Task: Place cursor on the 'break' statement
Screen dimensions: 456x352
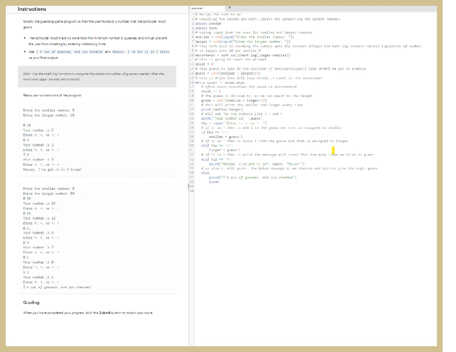Action: click(214, 182)
